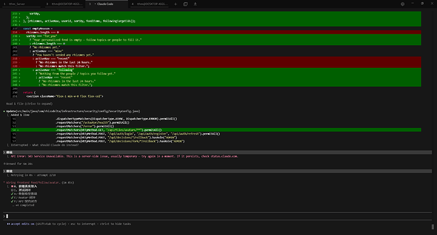Click the empty checkbox for task I

12,190
